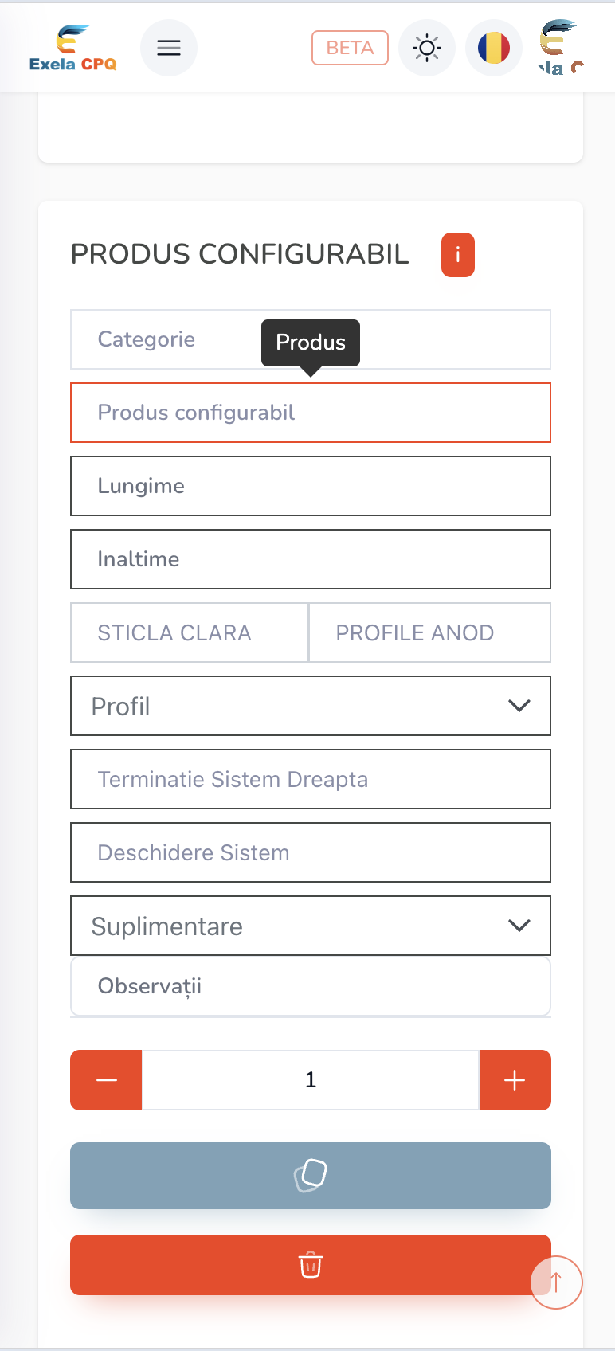Increase quantity with plus button

(515, 1080)
